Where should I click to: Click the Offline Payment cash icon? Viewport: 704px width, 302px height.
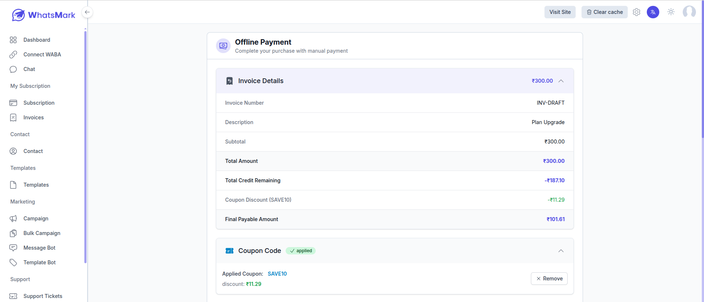point(223,46)
